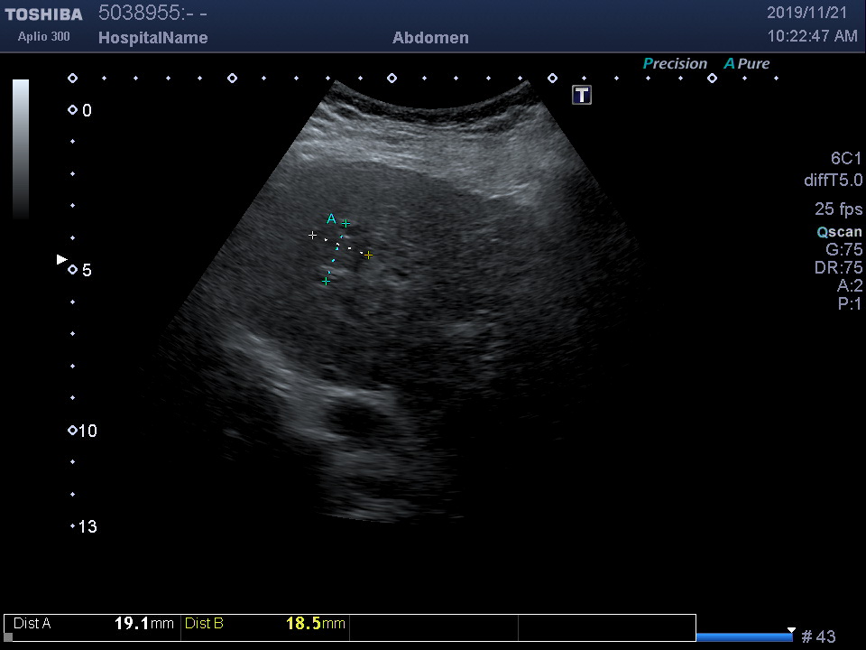Click the lower green caliper of Dist A
The height and width of the screenshot is (650, 866).
point(326,281)
